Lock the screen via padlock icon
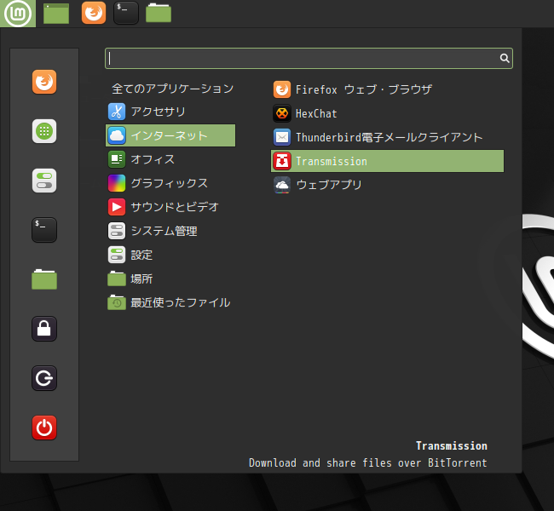 coord(44,329)
